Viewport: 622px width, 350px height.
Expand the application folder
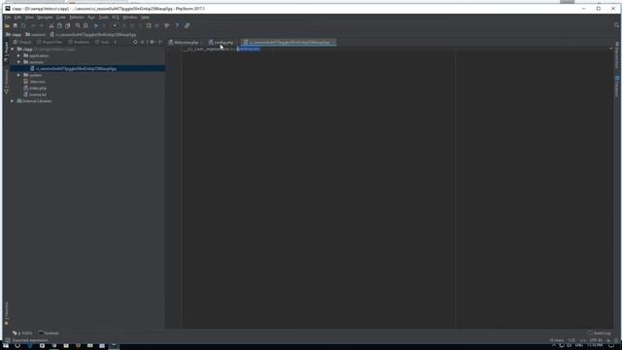(18, 55)
